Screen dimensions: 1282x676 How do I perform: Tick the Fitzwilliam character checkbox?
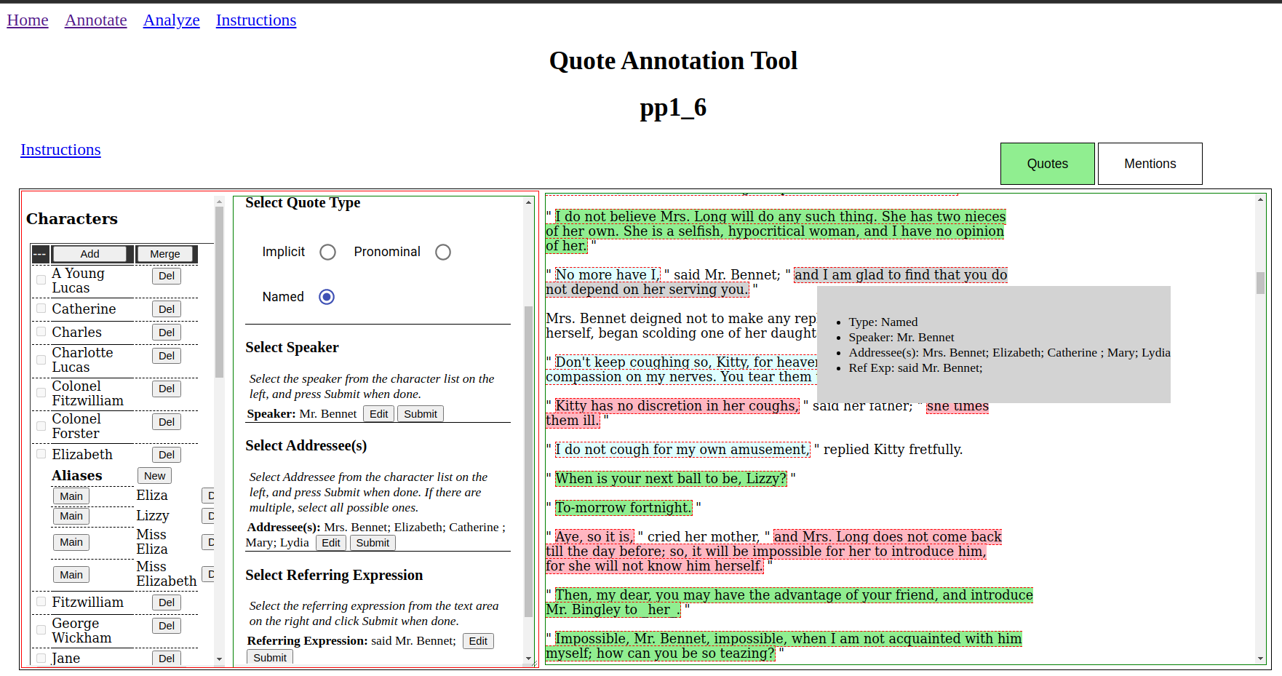click(x=41, y=602)
